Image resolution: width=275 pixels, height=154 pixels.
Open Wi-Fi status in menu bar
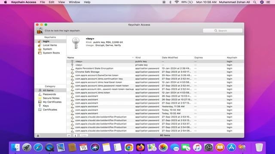[x=177, y=2]
